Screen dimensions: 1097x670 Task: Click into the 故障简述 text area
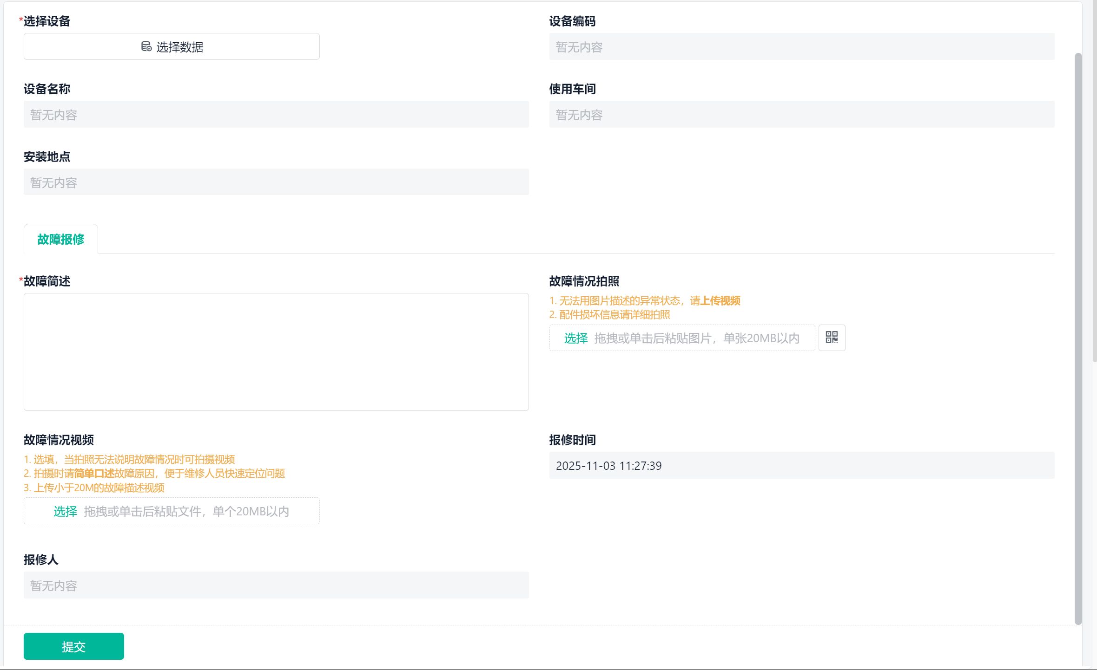pyautogui.click(x=276, y=351)
